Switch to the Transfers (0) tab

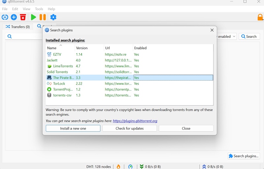point(18,27)
